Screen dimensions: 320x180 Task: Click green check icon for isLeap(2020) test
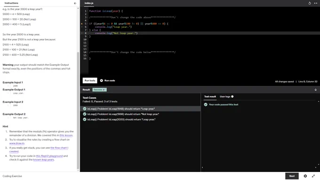[x=85, y=119]
